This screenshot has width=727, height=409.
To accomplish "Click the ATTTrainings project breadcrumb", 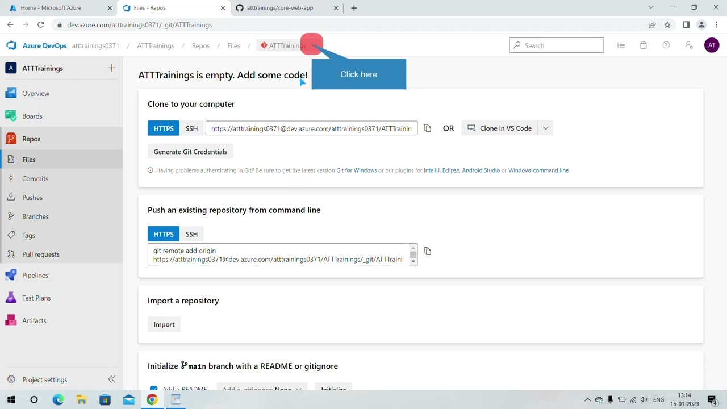I will (156, 45).
